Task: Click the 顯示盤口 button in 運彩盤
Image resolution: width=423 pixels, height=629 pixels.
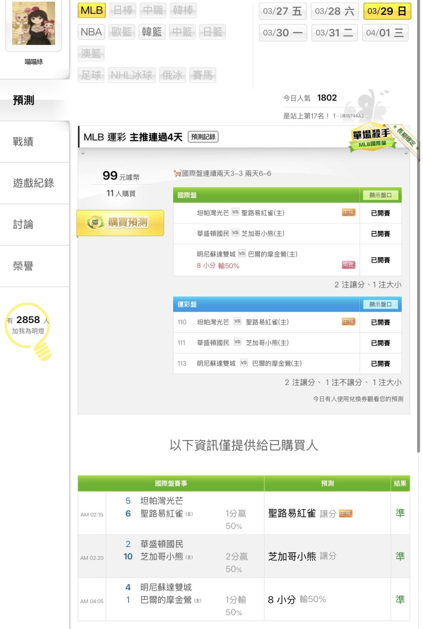Action: click(380, 304)
